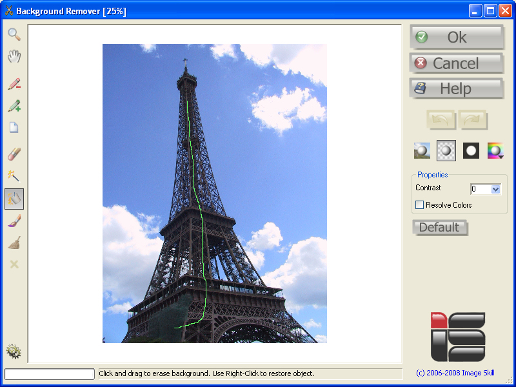
Task: Switch to the black mask preview mode
Action: pyautogui.click(x=471, y=150)
